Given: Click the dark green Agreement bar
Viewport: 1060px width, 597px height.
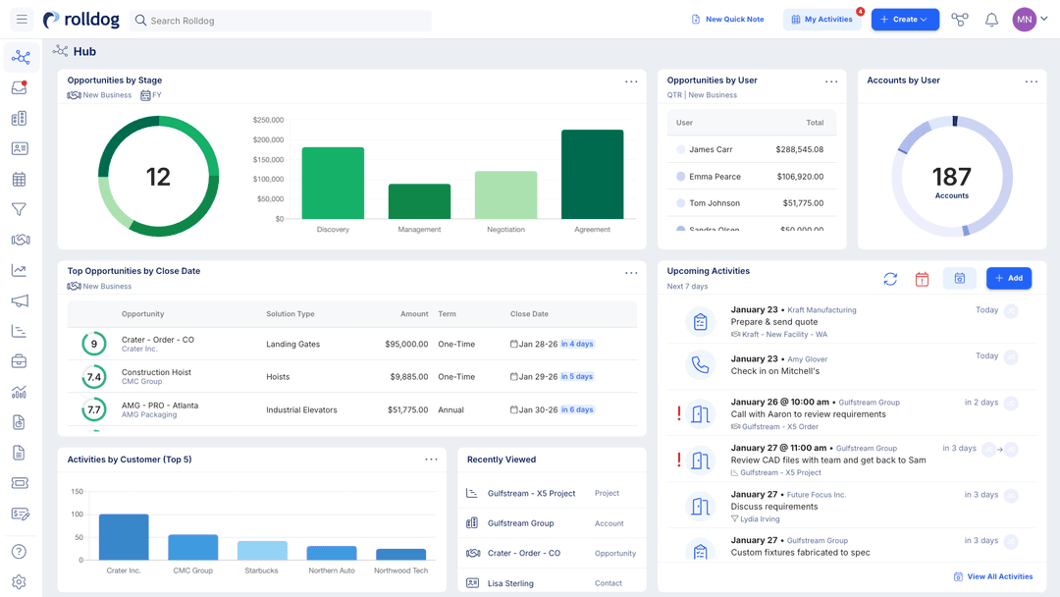Looking at the screenshot, I should [592, 175].
